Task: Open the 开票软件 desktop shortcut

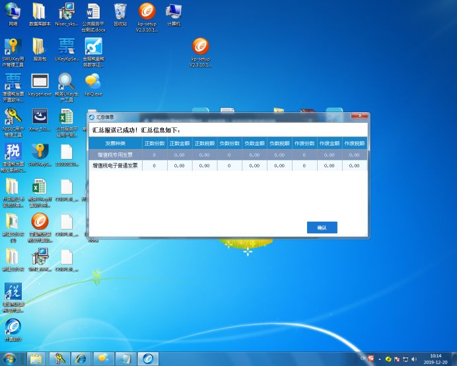Action: point(13,327)
